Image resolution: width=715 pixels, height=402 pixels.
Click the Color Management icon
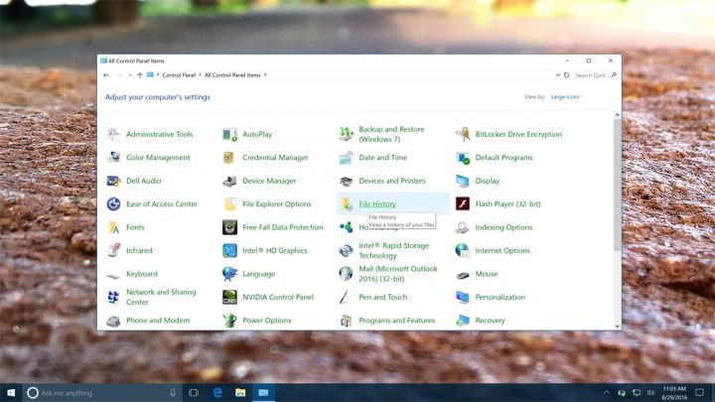click(x=113, y=158)
